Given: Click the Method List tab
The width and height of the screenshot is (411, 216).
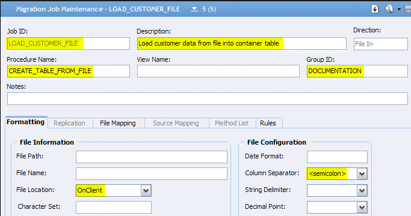Looking at the screenshot, I should coord(232,123).
